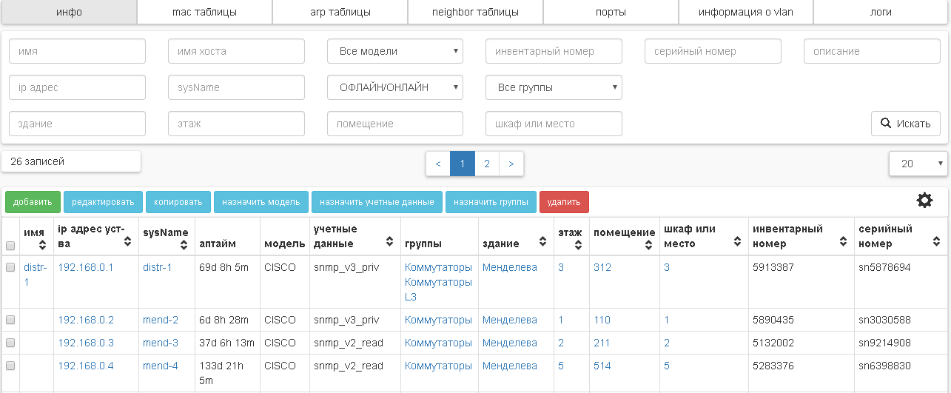
Task: Open the Все группы dropdown
Action: 554,87
